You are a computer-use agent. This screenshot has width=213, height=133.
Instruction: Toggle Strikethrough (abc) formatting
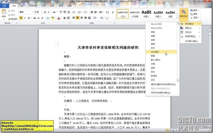tap(35, 18)
